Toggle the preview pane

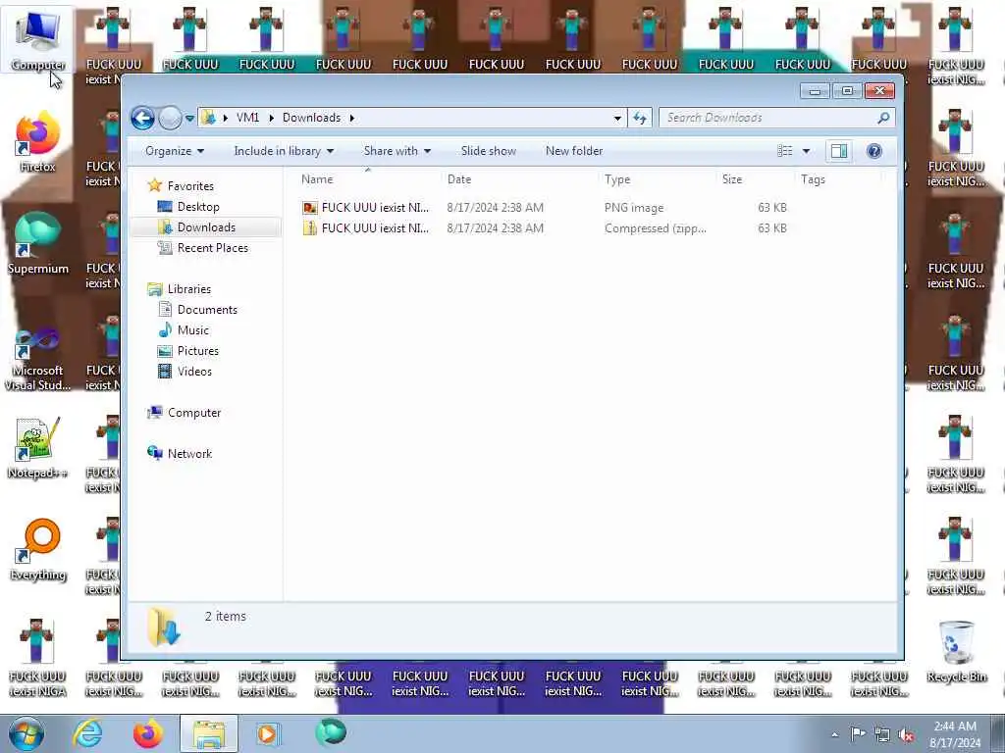click(x=839, y=151)
